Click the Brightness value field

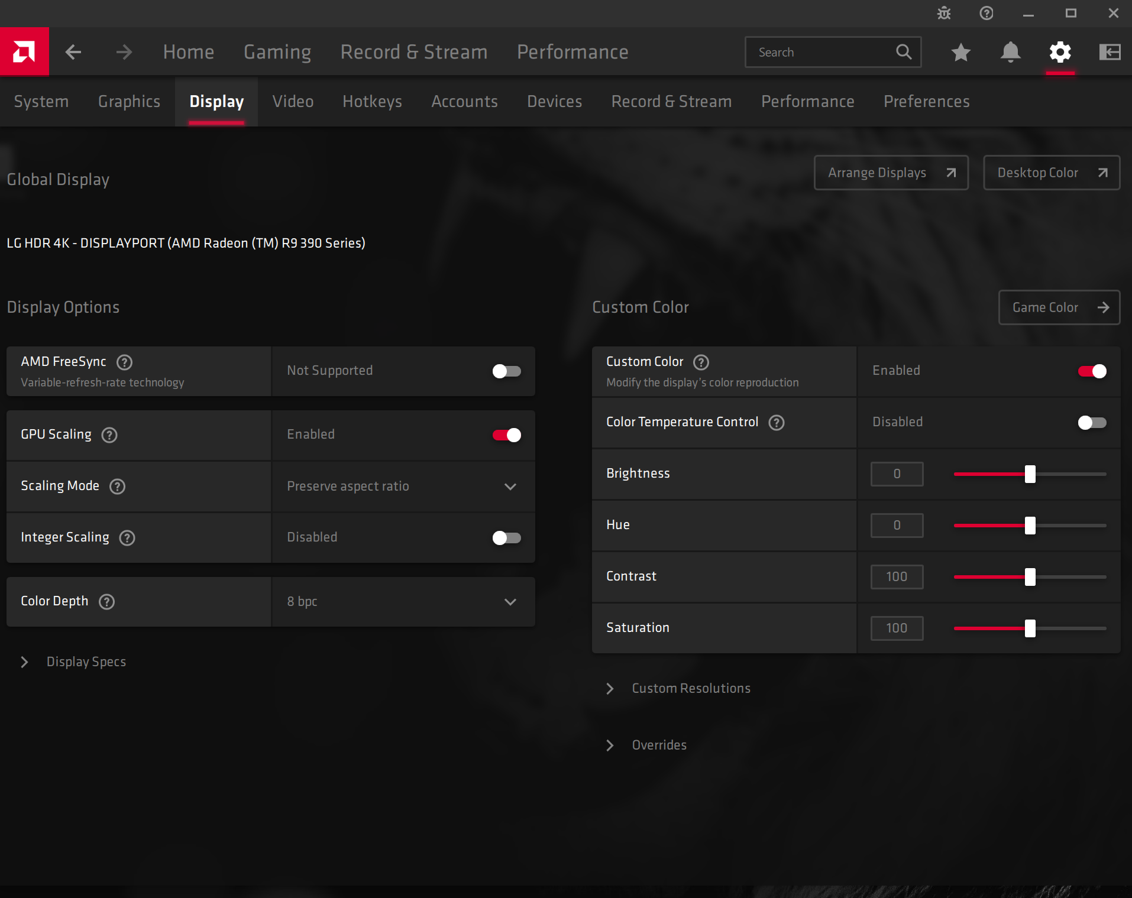[x=897, y=474]
